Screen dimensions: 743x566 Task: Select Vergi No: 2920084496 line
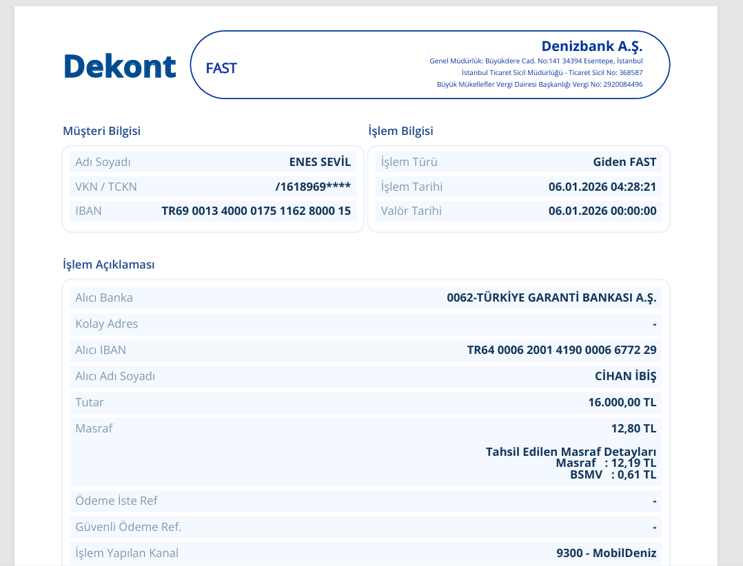pyautogui.click(x=540, y=85)
